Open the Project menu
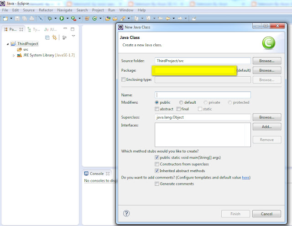292x226 pixels. coord(98,10)
